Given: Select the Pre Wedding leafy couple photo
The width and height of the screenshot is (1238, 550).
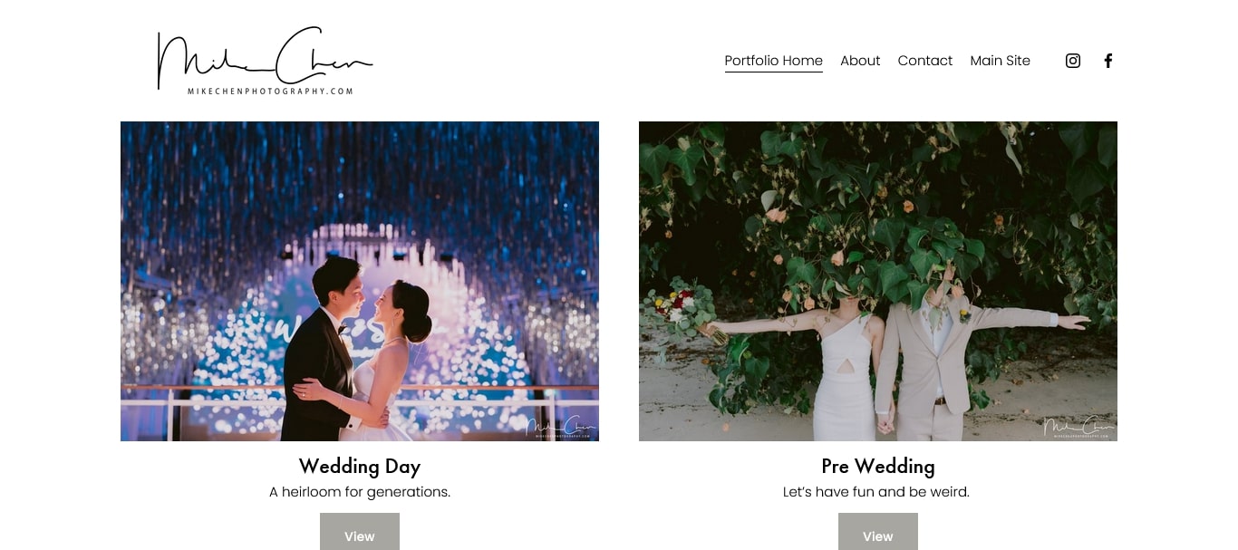Looking at the screenshot, I should click(878, 281).
